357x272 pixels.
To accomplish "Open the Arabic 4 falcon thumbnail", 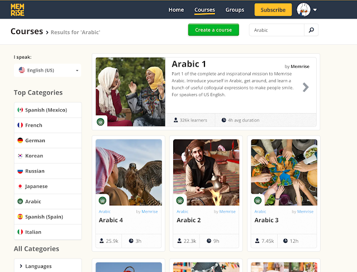I will coord(128,172).
